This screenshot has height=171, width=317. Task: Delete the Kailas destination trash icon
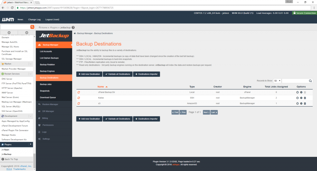(x=305, y=98)
